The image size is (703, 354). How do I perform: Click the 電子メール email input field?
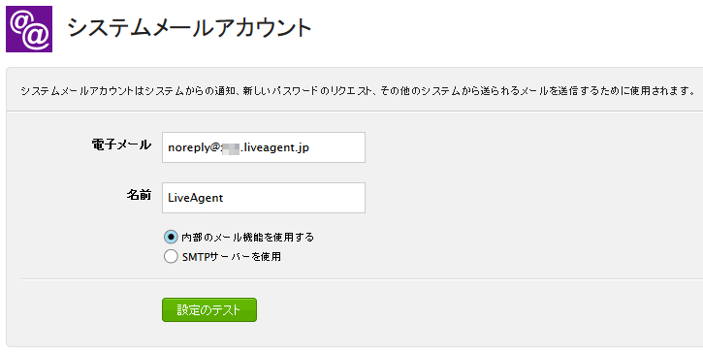point(264,147)
